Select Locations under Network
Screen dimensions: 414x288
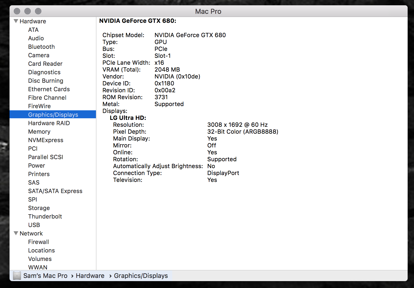[42, 250]
